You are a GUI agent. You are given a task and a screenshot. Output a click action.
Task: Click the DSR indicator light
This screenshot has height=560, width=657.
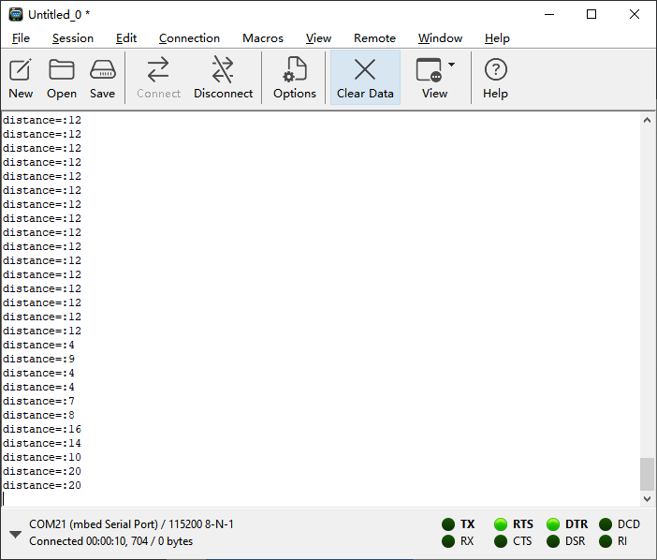pyautogui.click(x=553, y=541)
